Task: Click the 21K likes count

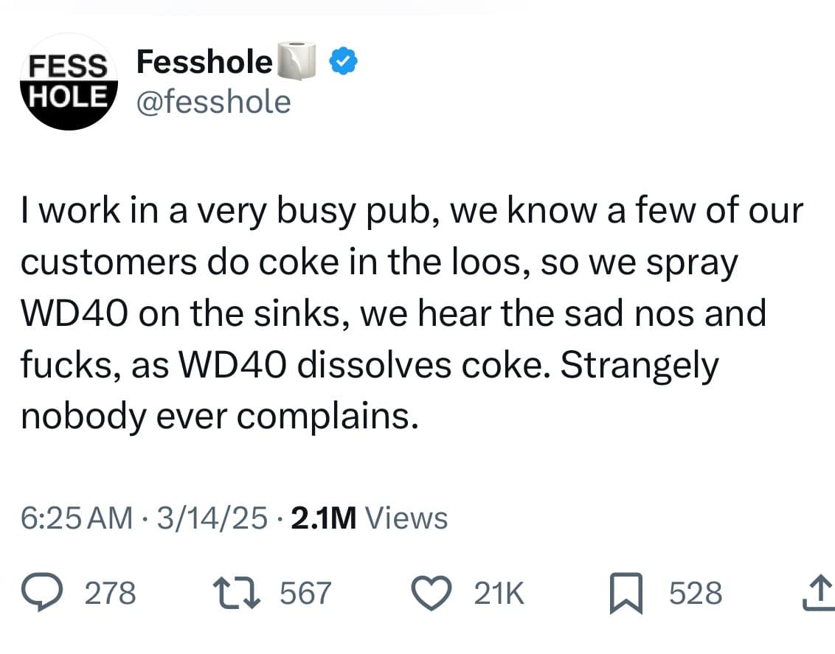Action: (x=499, y=593)
